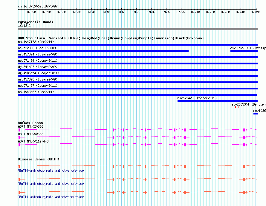Select the 8772k position on the ruler

(210, 12)
